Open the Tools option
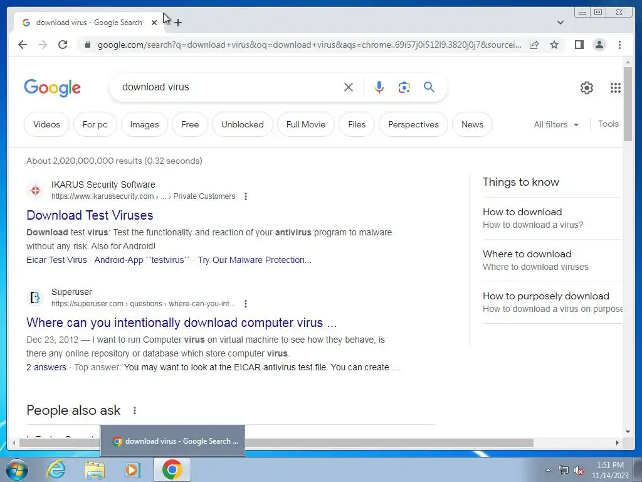The image size is (642, 482). [608, 124]
